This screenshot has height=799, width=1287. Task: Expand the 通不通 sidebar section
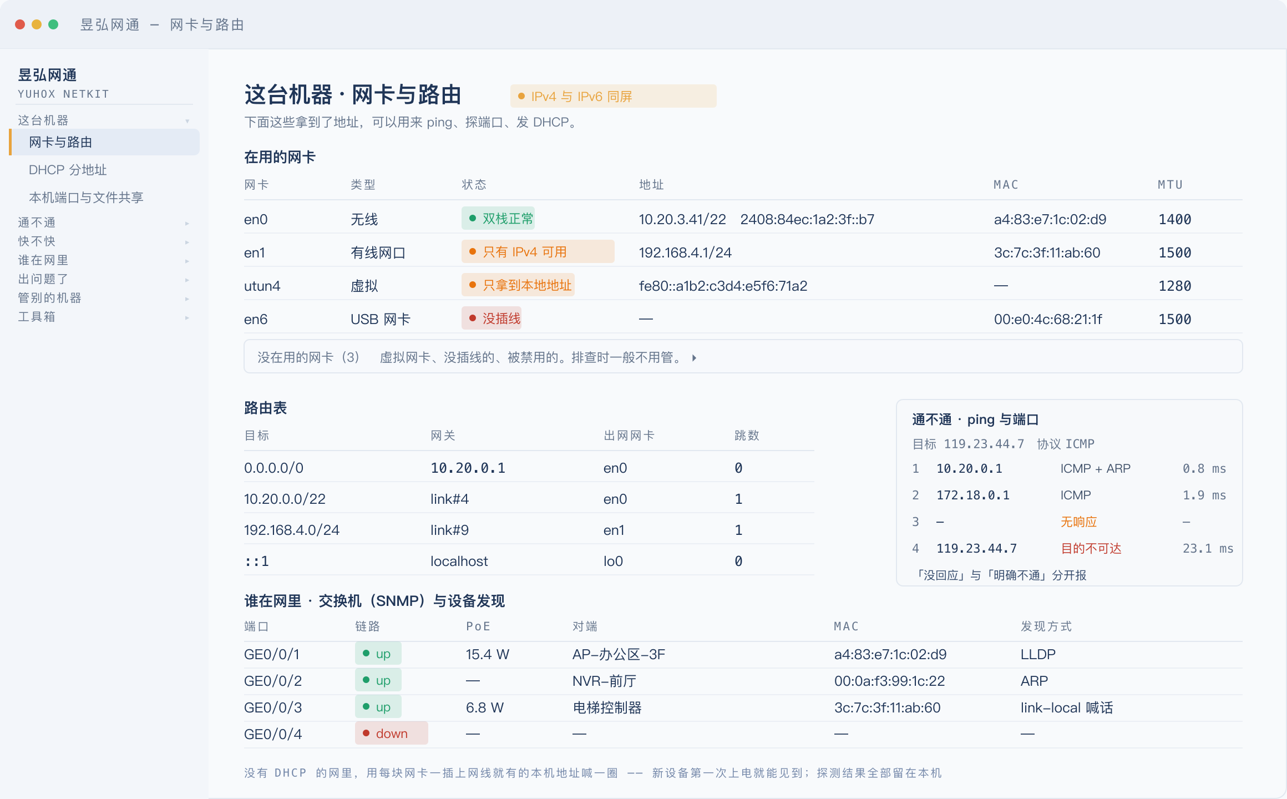(x=104, y=222)
